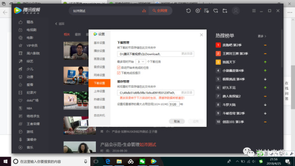Open video thumbnail with duration 0:04:05

(x=76, y=76)
